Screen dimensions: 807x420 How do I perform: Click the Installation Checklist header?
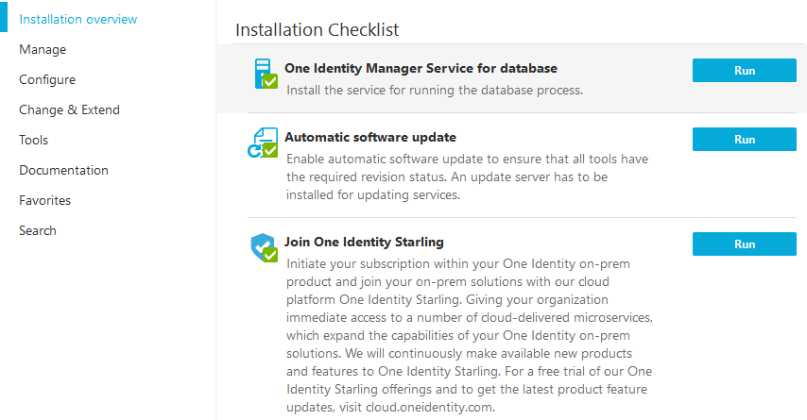pos(317,29)
